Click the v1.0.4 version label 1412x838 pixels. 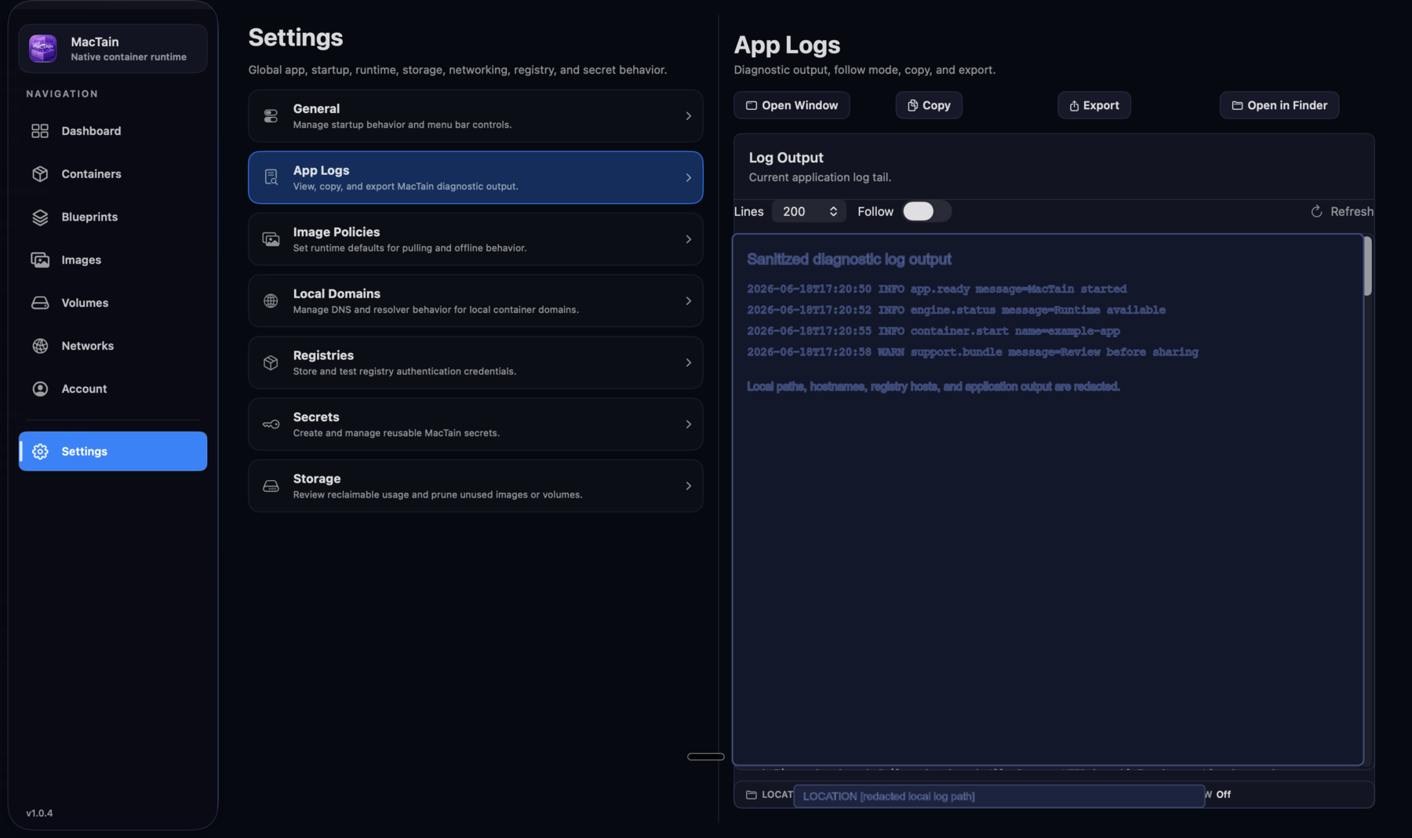(39, 813)
